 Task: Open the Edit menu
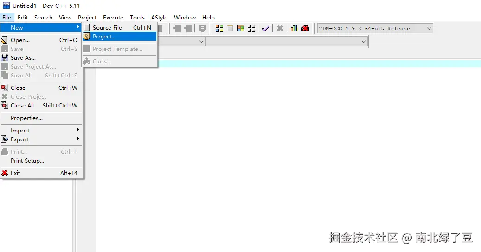[x=23, y=18]
